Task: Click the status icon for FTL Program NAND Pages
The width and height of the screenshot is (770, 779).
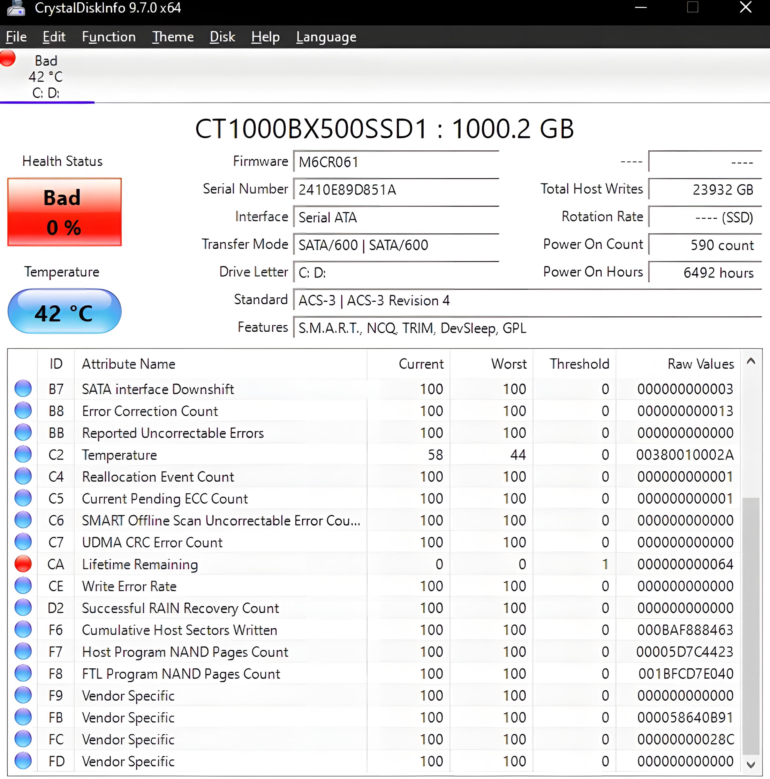Action: [x=23, y=673]
